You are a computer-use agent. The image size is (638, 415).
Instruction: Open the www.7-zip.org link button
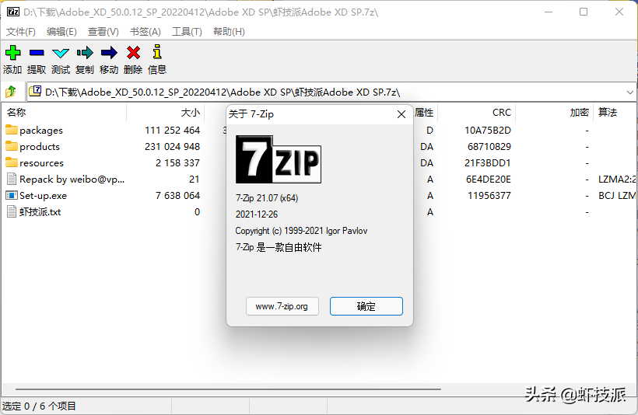click(282, 306)
